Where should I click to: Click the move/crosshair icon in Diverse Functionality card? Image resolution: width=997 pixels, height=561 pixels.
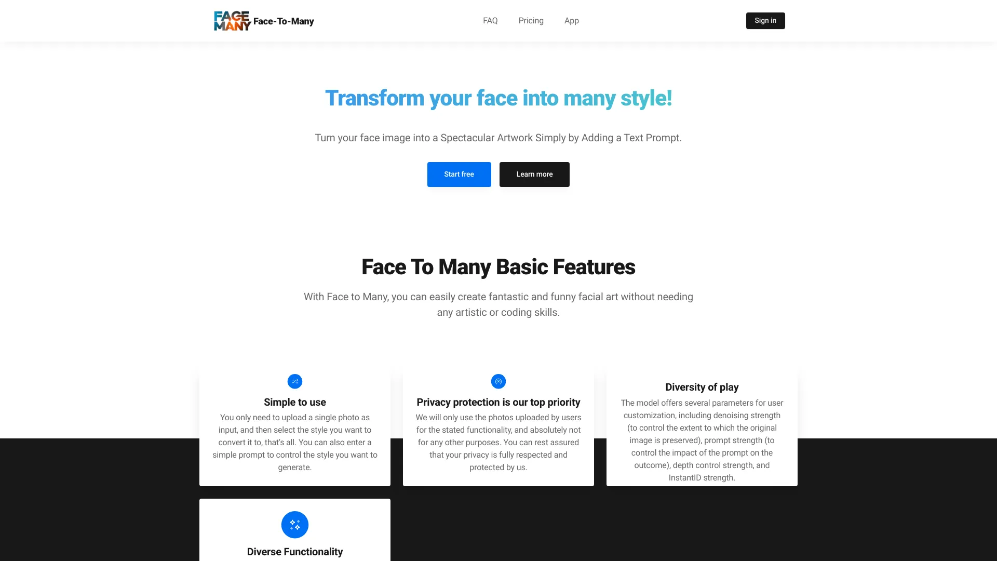coord(294,525)
